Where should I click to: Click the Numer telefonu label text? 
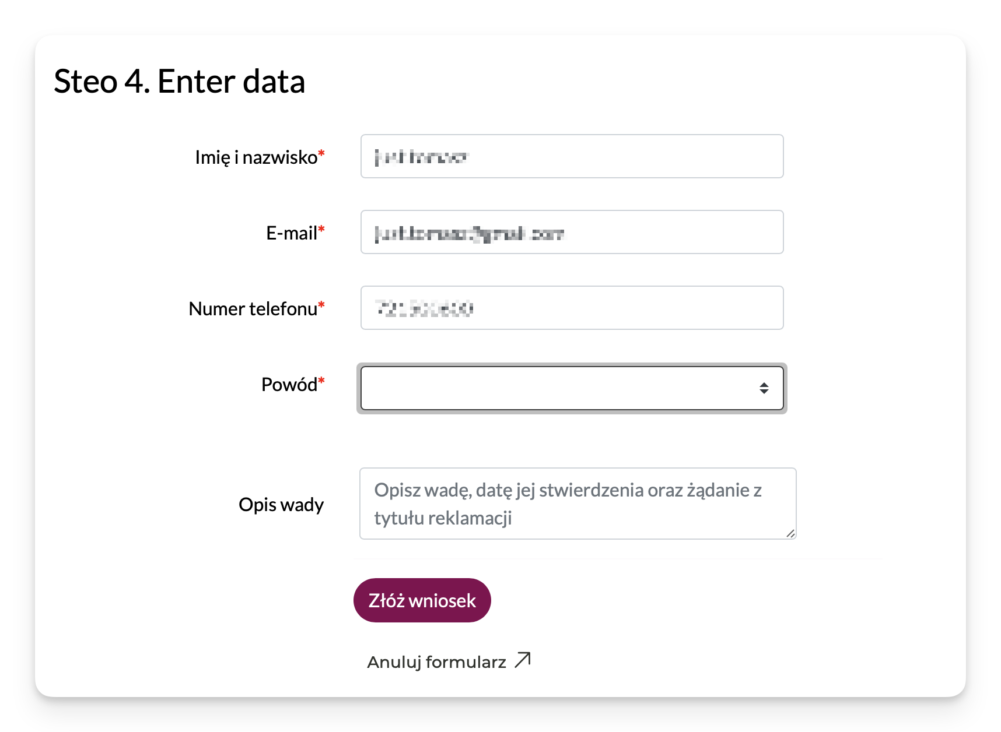[253, 309]
